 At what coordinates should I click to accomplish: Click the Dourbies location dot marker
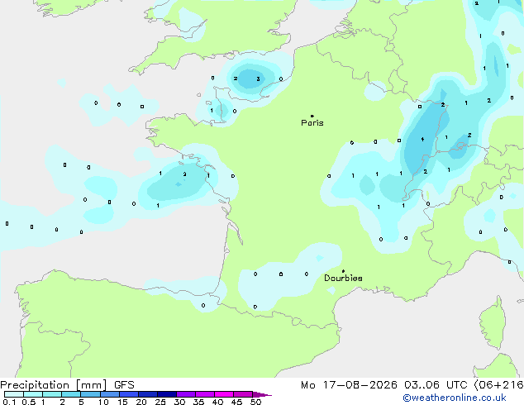pos(343,271)
